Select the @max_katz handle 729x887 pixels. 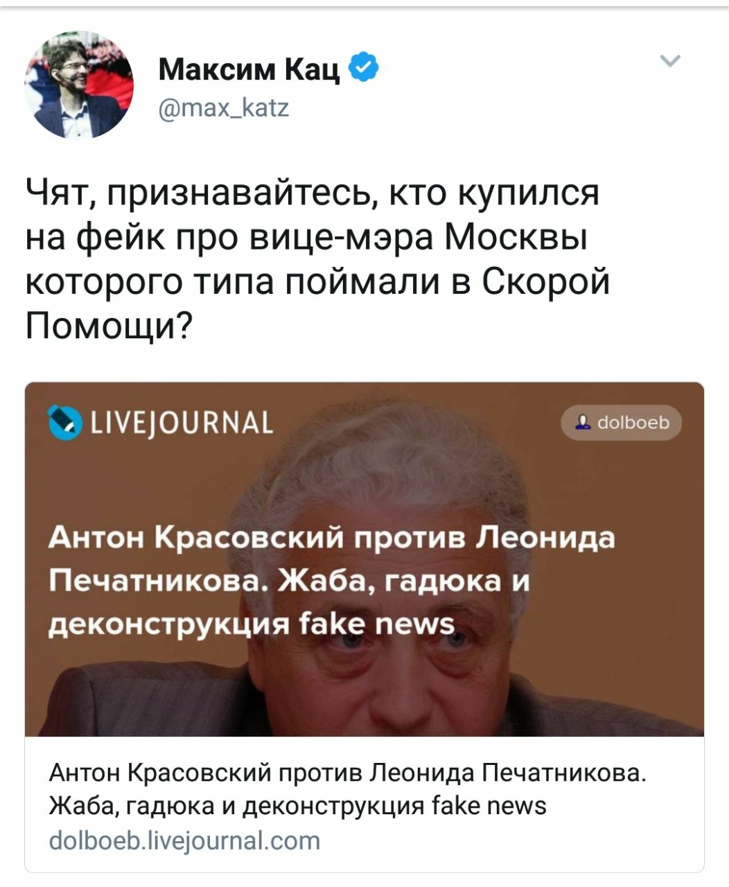(x=224, y=107)
